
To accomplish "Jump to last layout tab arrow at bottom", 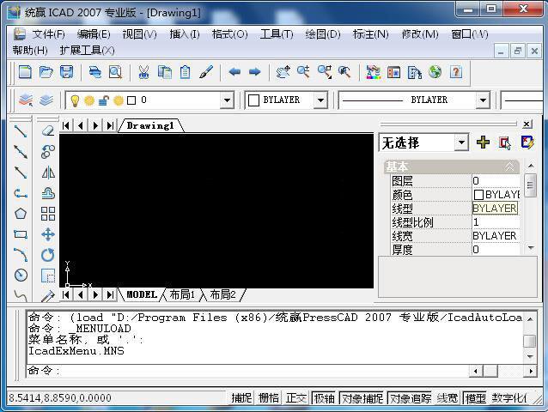I will click(x=110, y=294).
